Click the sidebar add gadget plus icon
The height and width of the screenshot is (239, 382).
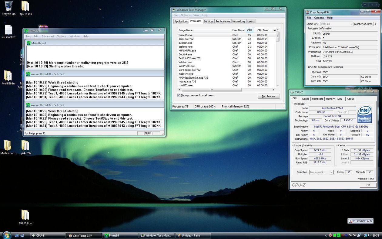pos(365,5)
